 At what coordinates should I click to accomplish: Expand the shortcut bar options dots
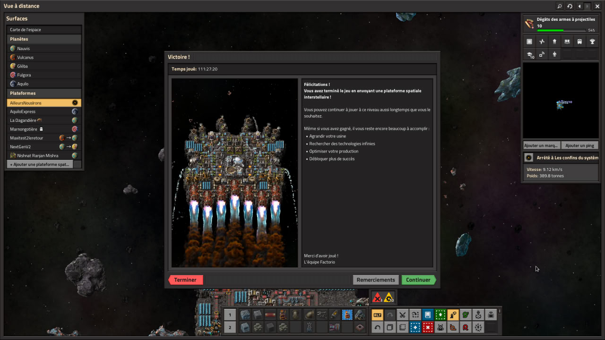(500, 311)
